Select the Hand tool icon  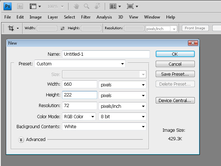[76, 6]
